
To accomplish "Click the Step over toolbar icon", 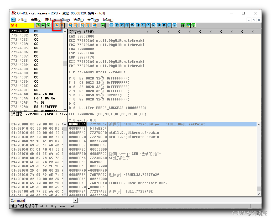I will pyautogui.click(x=76, y=25).
